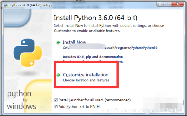Toggle Install launcher for all users checkbox

click(55, 100)
